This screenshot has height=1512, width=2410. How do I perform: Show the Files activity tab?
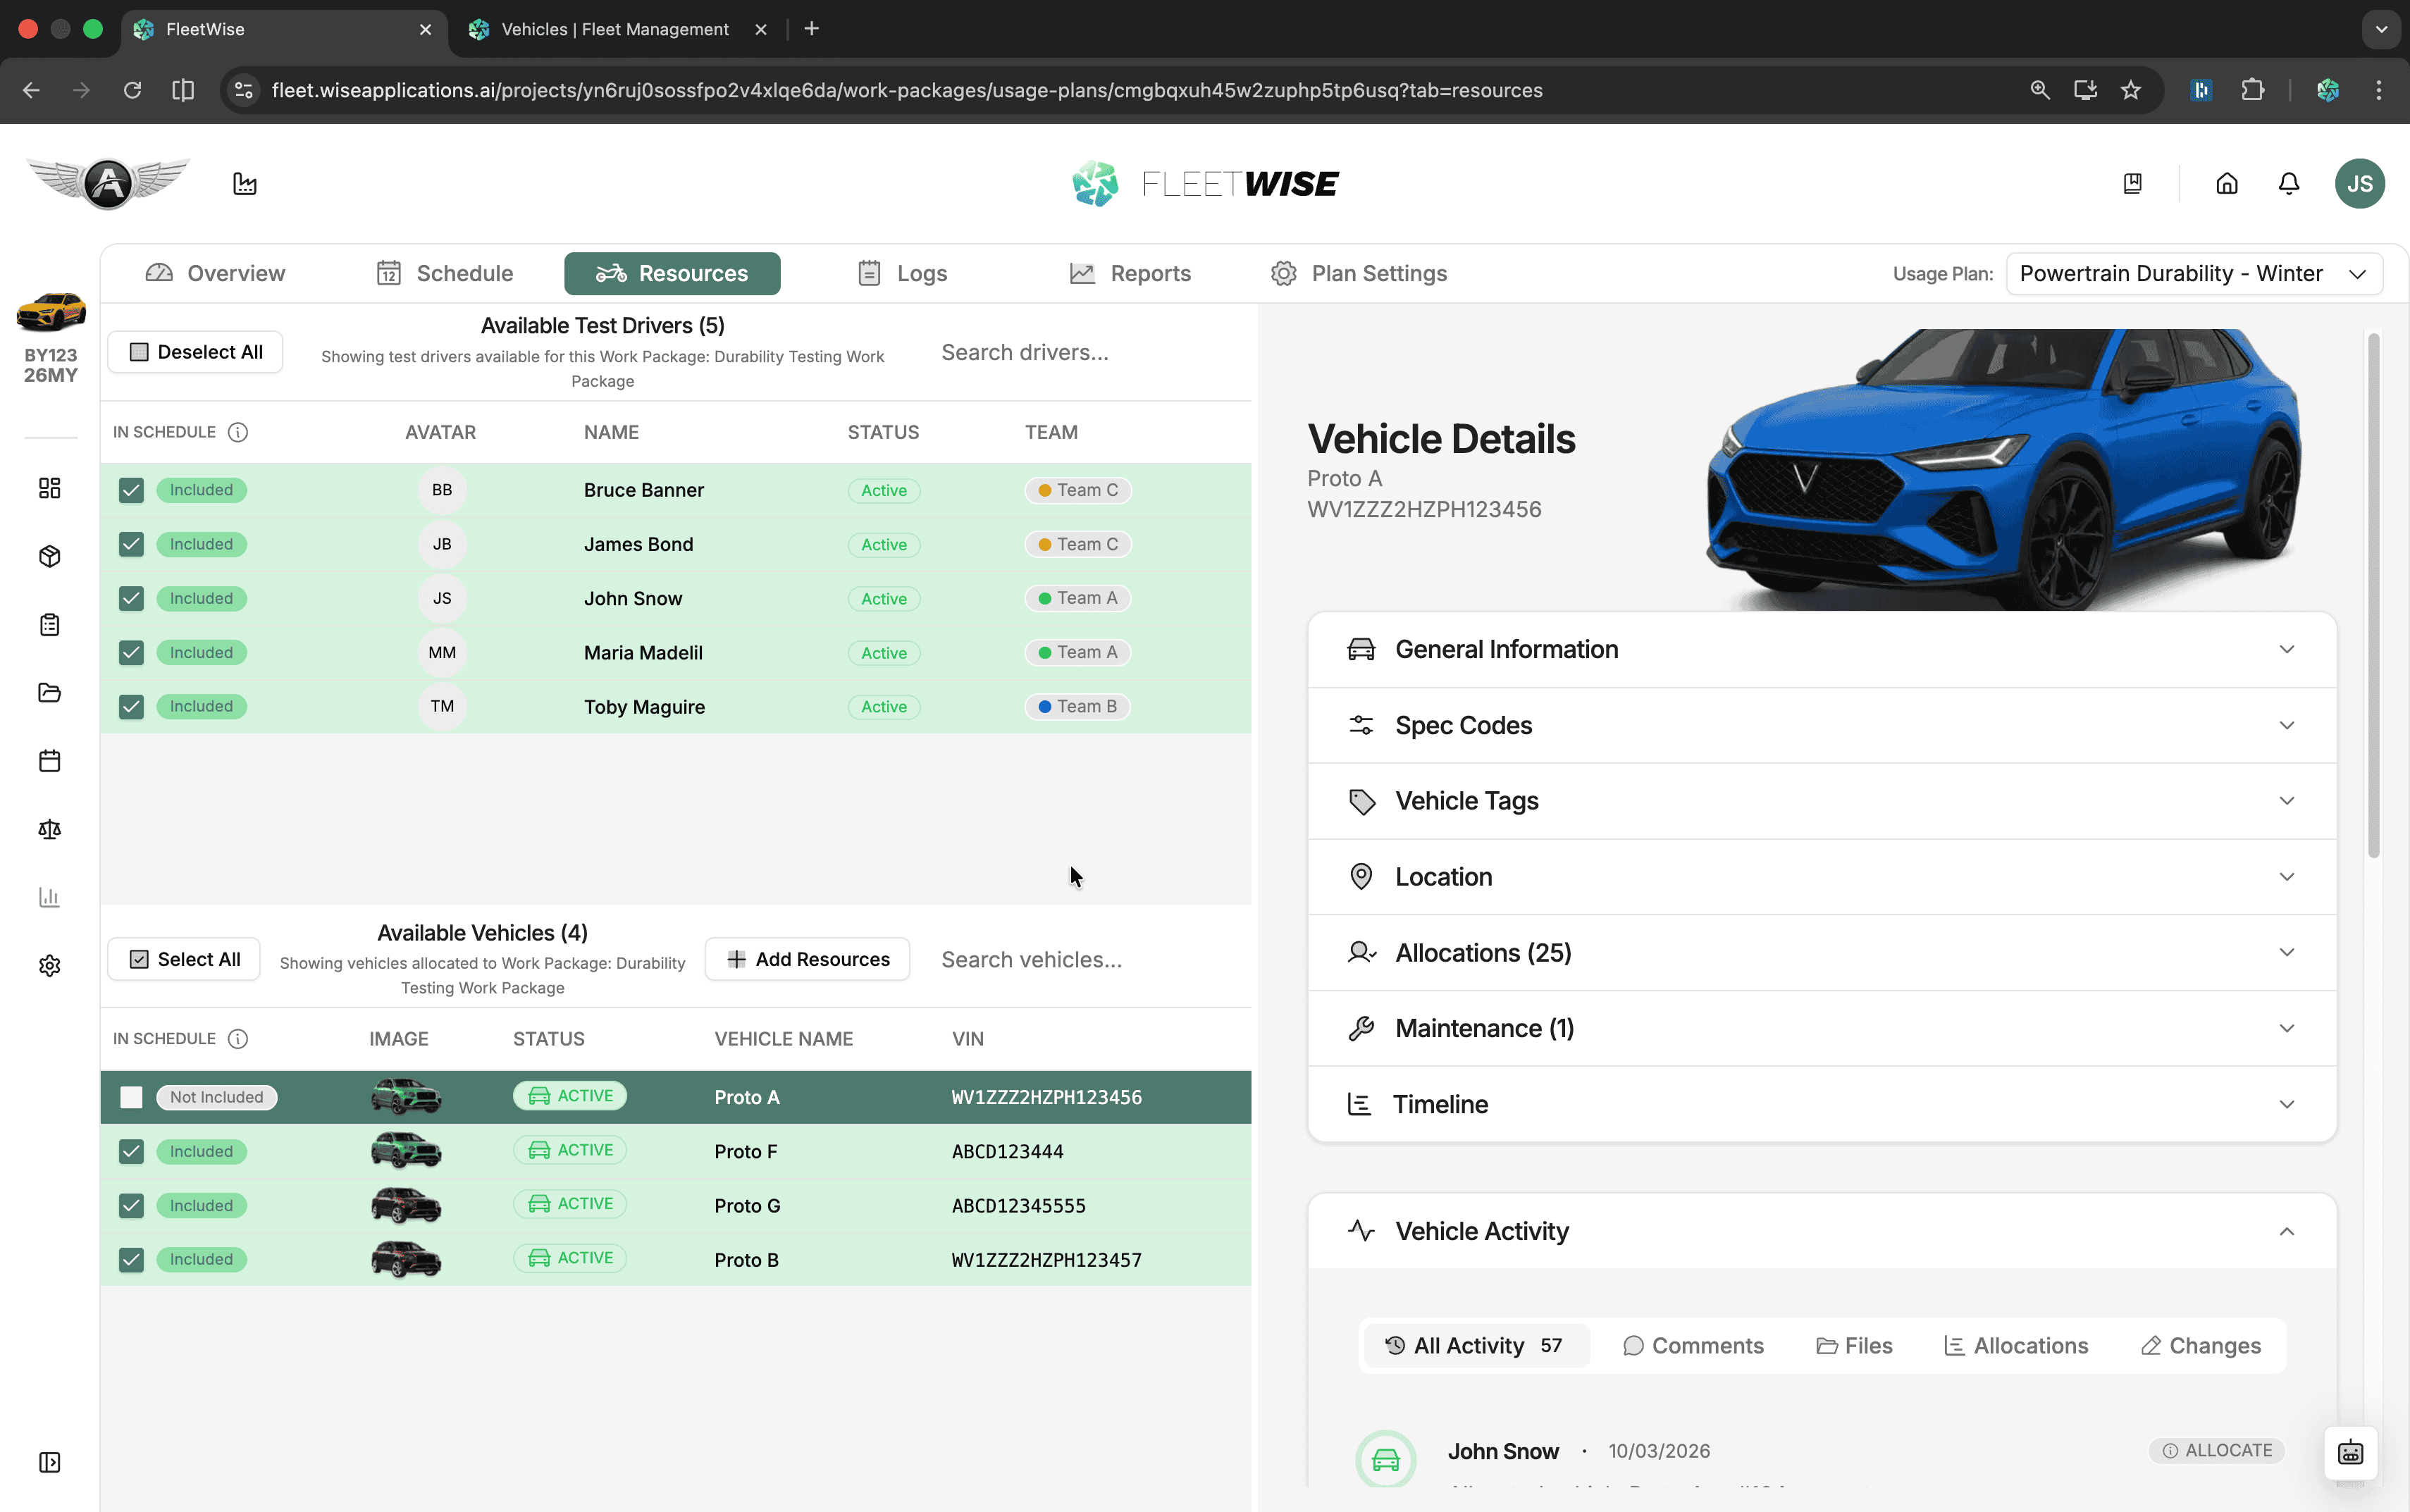(x=1855, y=1346)
